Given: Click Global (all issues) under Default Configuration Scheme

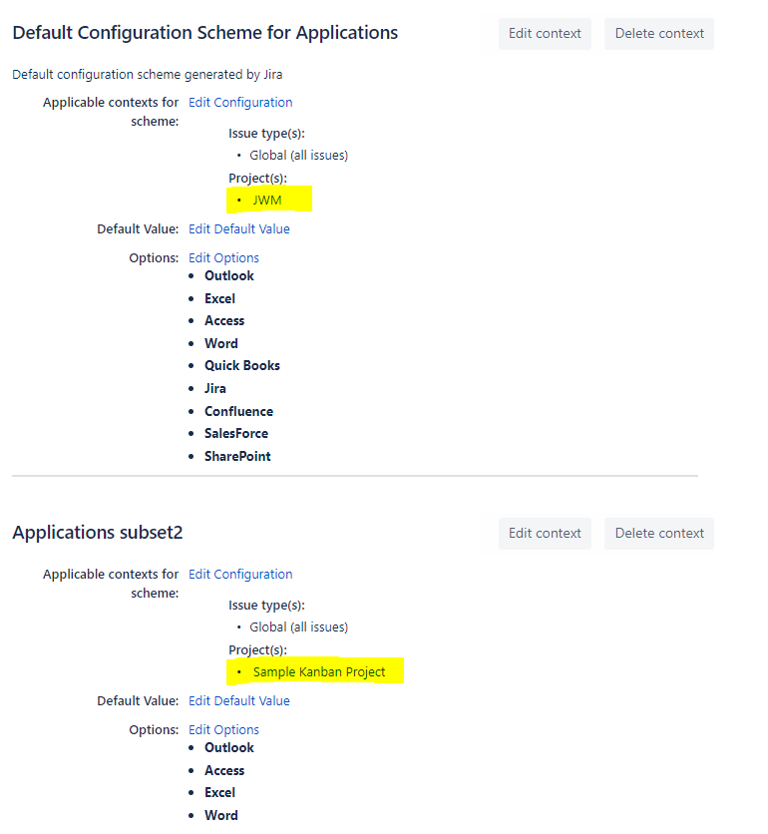Looking at the screenshot, I should tap(299, 156).
